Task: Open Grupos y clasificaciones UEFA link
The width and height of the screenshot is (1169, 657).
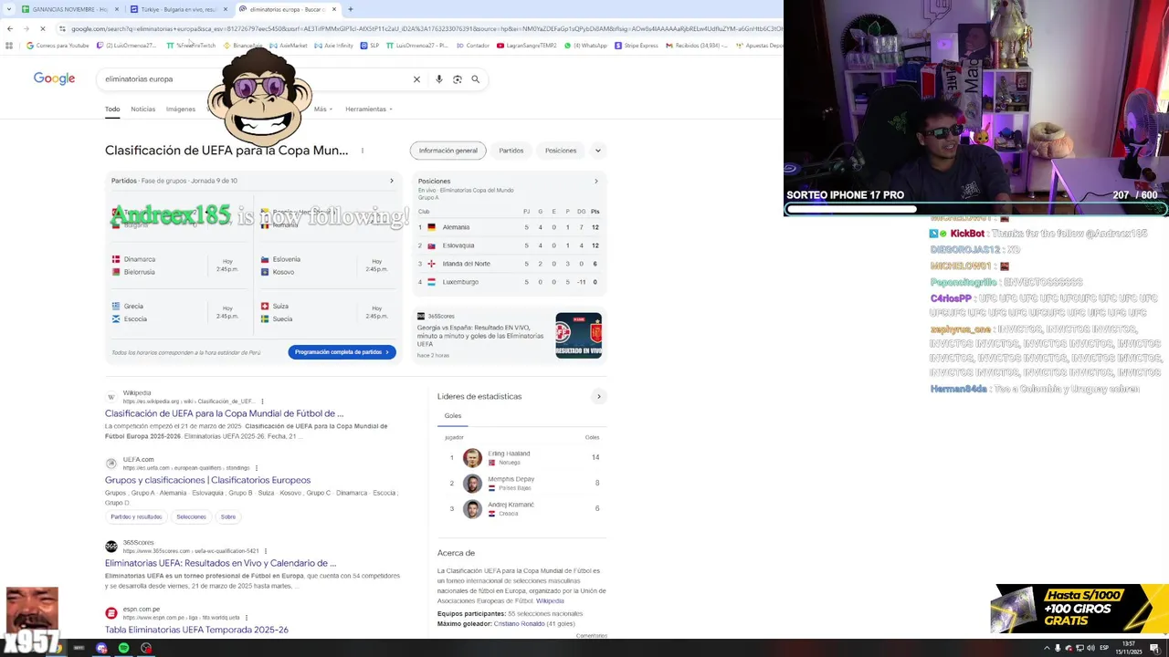Action: point(207,480)
